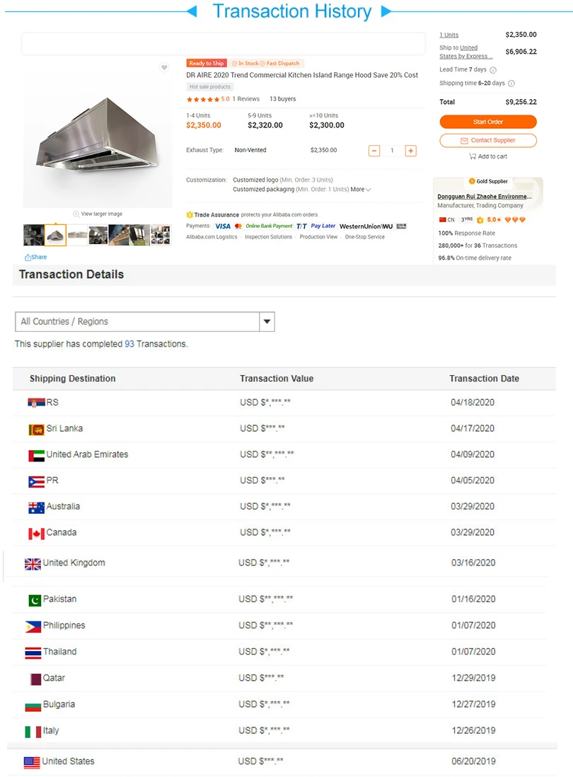Select the first product thumbnail

[33, 235]
